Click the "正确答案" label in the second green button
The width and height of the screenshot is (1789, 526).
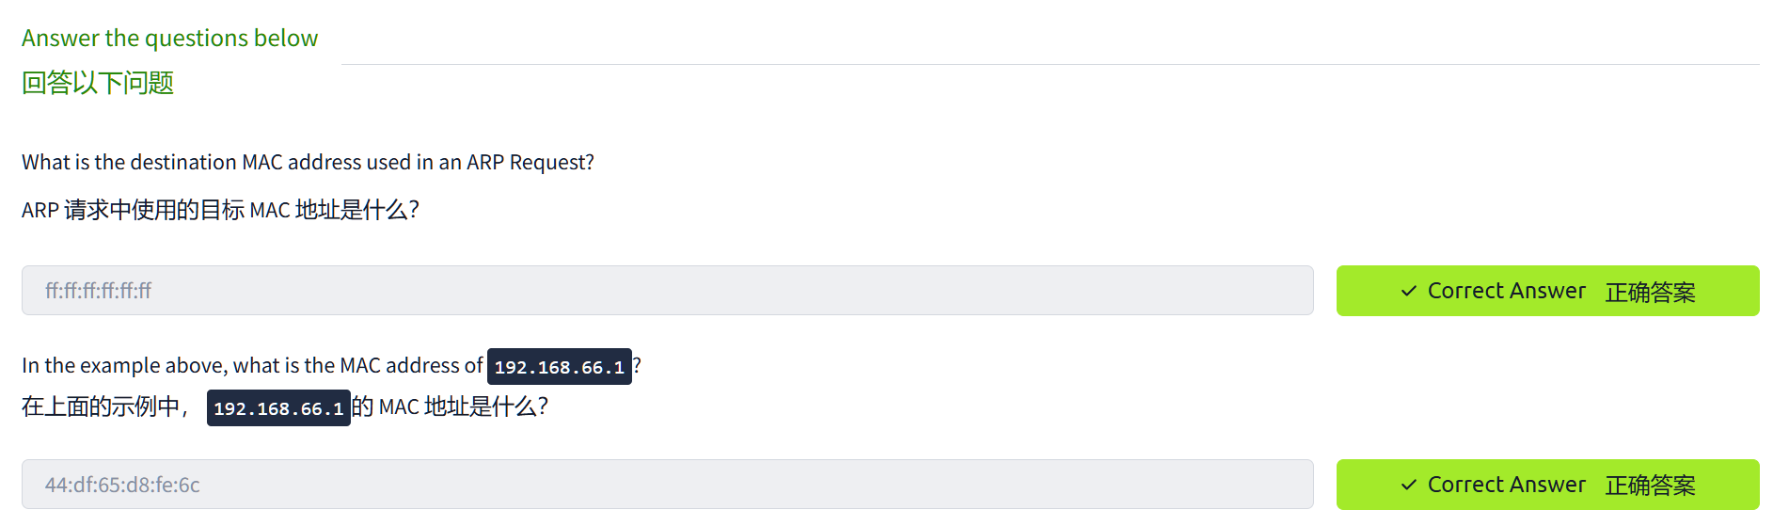[x=1650, y=486]
